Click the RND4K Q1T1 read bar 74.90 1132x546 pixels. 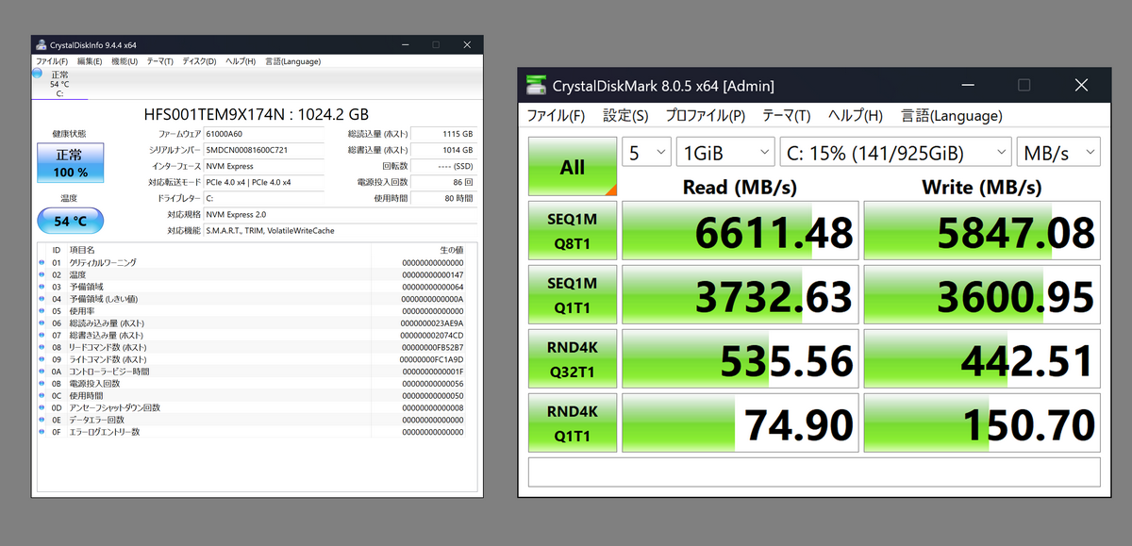[741, 422]
